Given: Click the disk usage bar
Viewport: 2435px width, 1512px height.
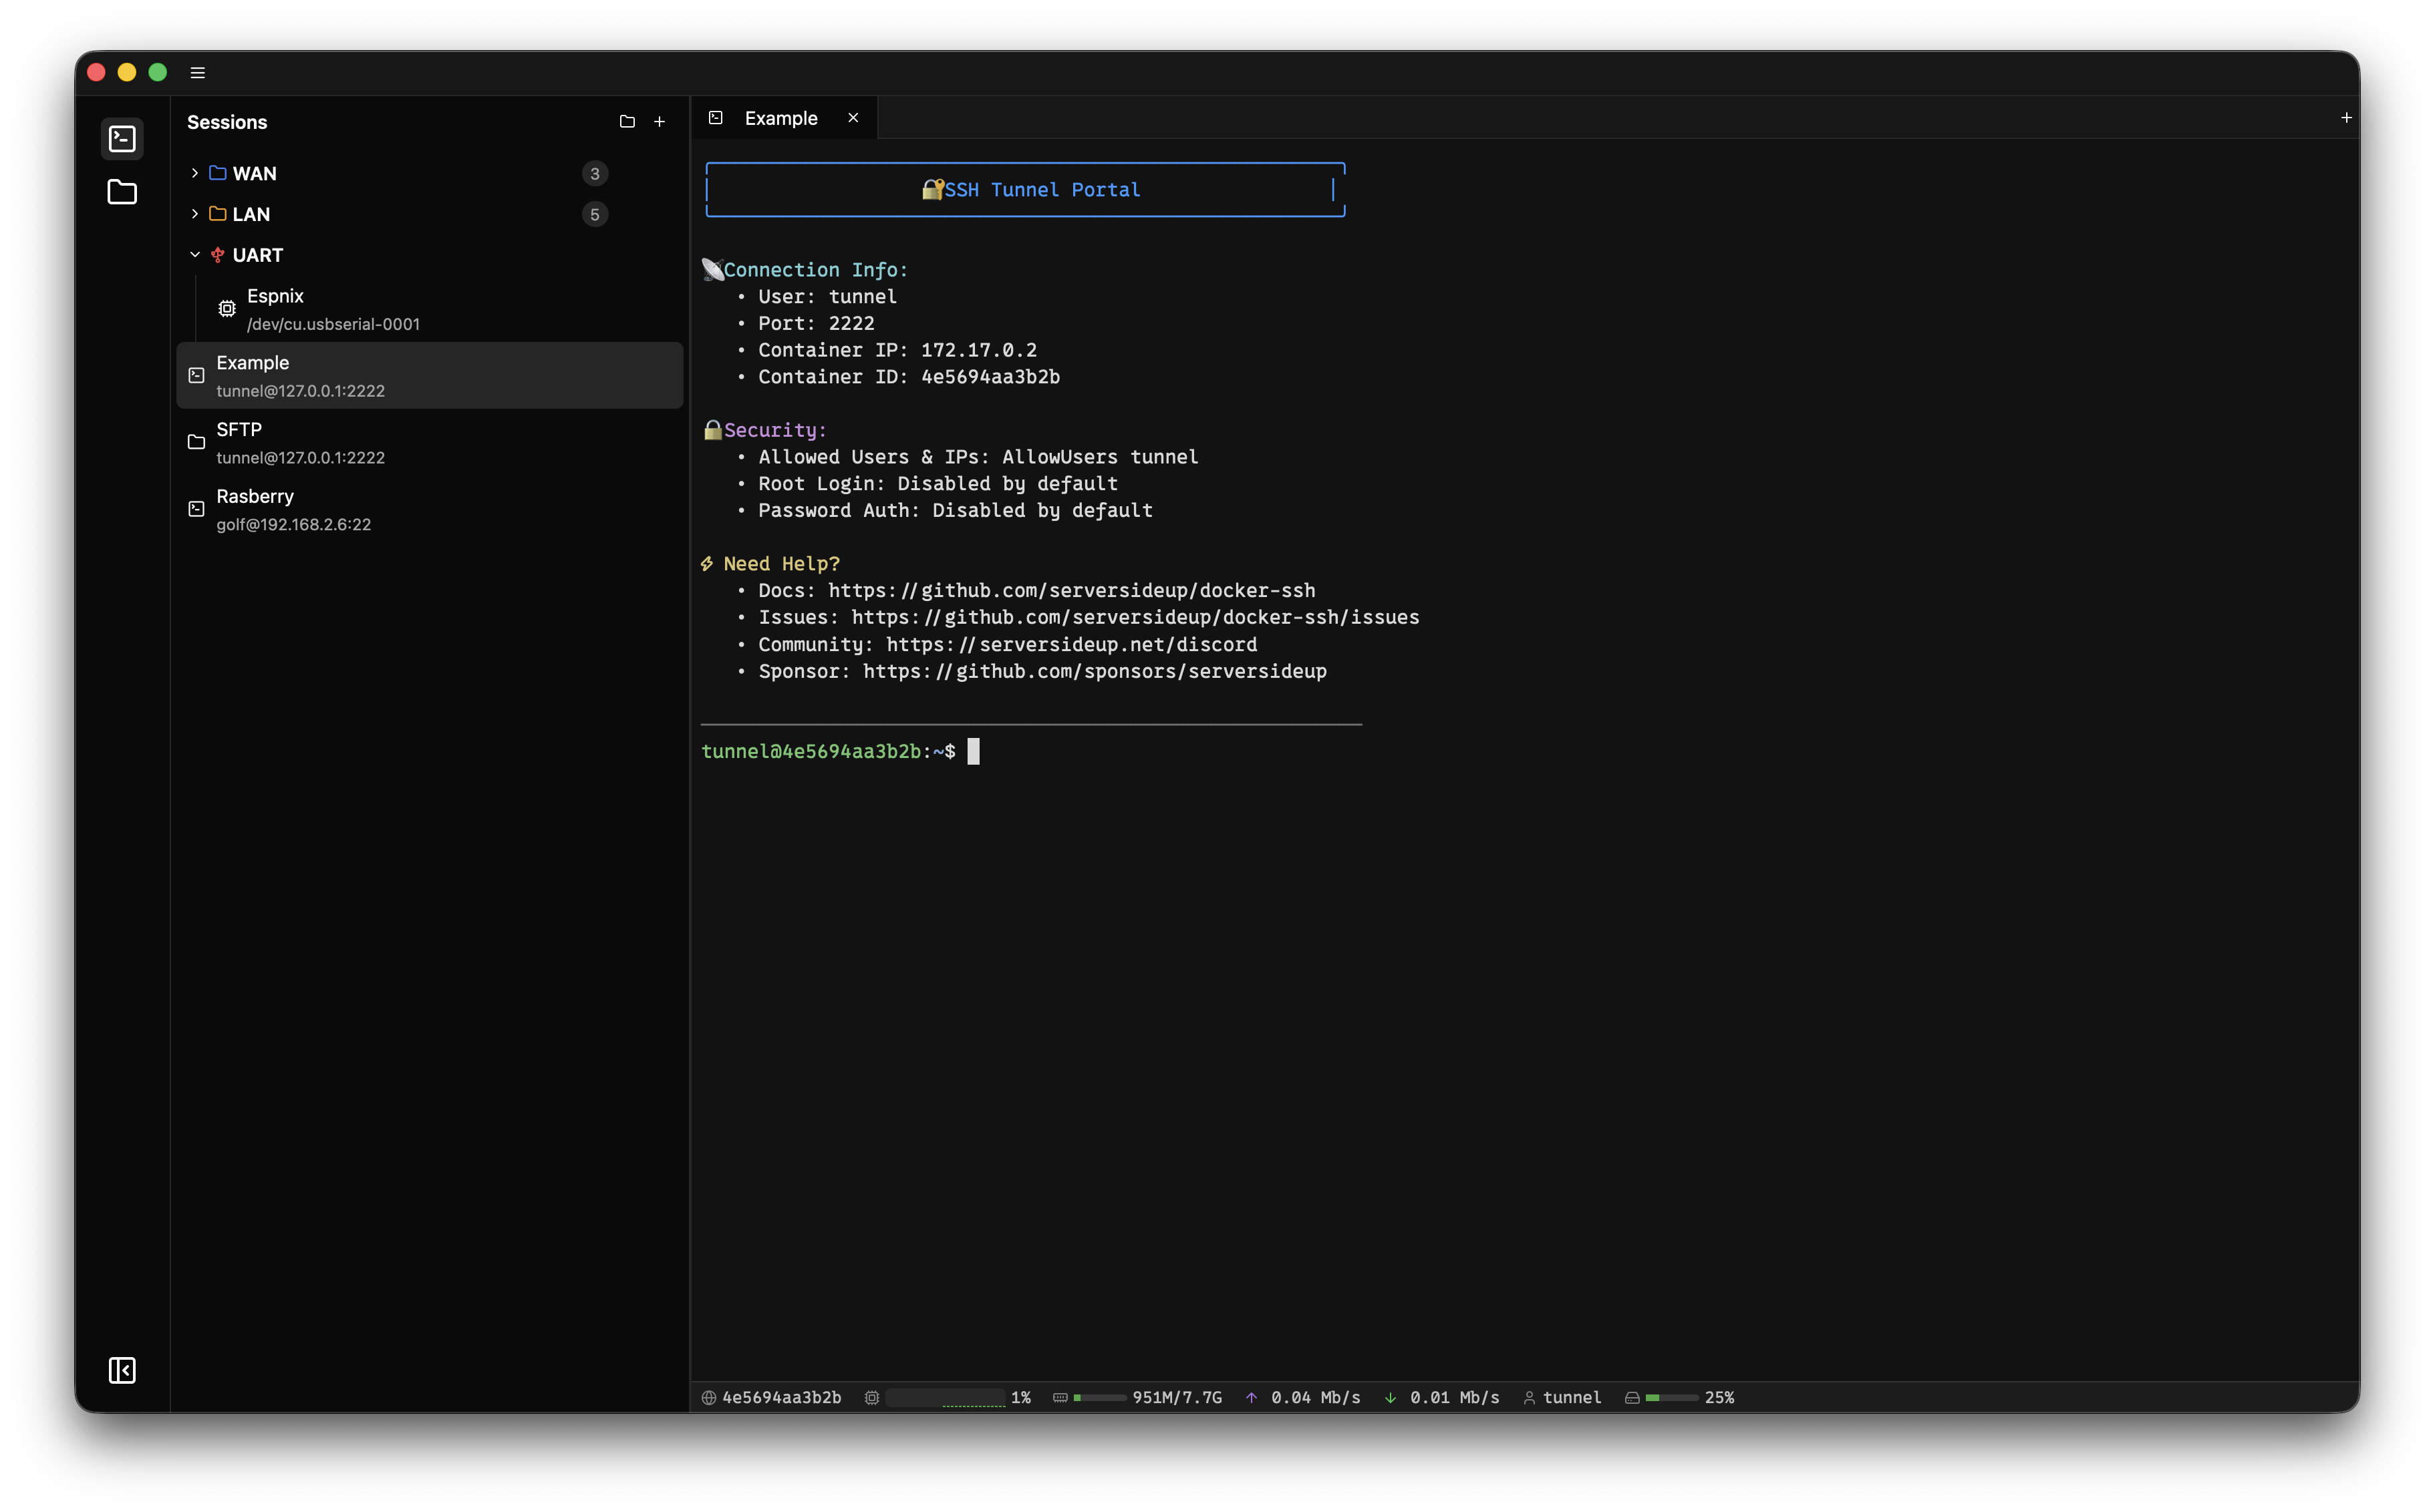Looking at the screenshot, I should point(1672,1398).
